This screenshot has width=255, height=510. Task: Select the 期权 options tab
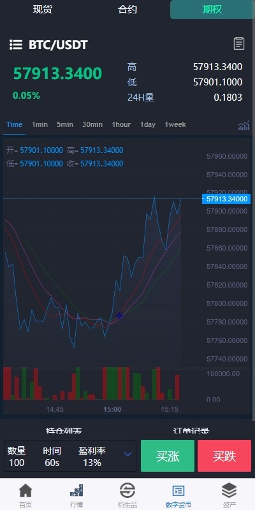(x=212, y=10)
